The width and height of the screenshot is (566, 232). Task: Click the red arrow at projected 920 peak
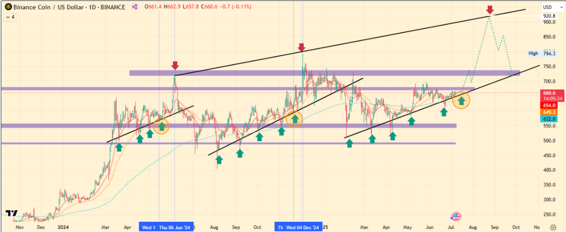489,10
